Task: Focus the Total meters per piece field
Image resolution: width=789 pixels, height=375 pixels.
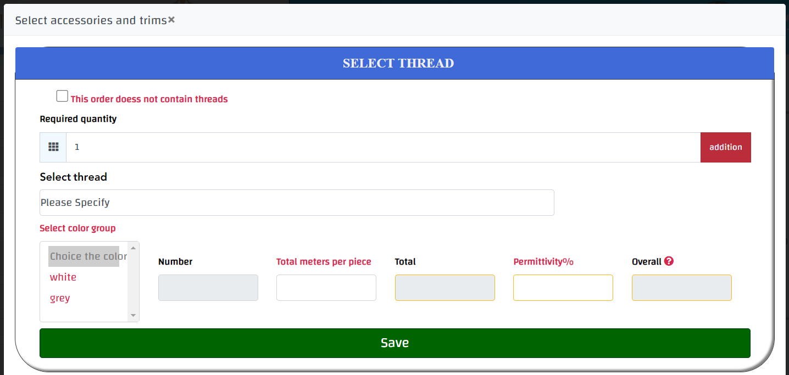Action: click(326, 288)
